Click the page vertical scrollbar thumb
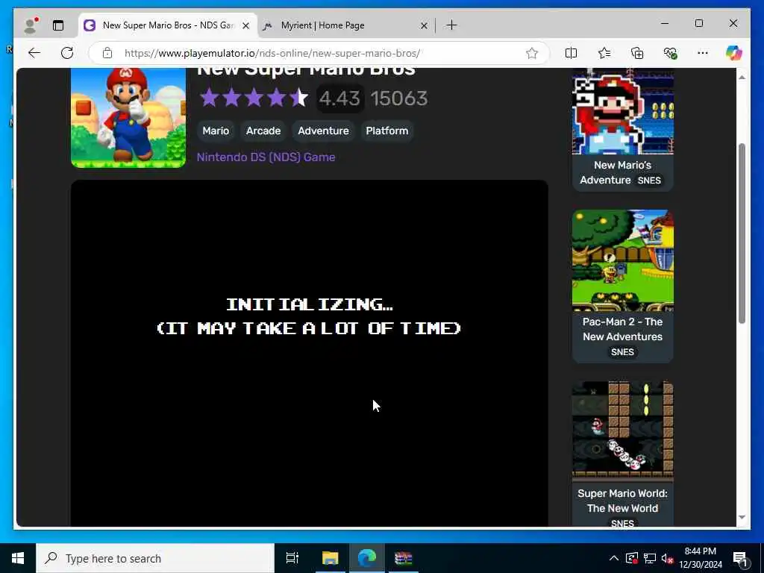 tap(742, 234)
